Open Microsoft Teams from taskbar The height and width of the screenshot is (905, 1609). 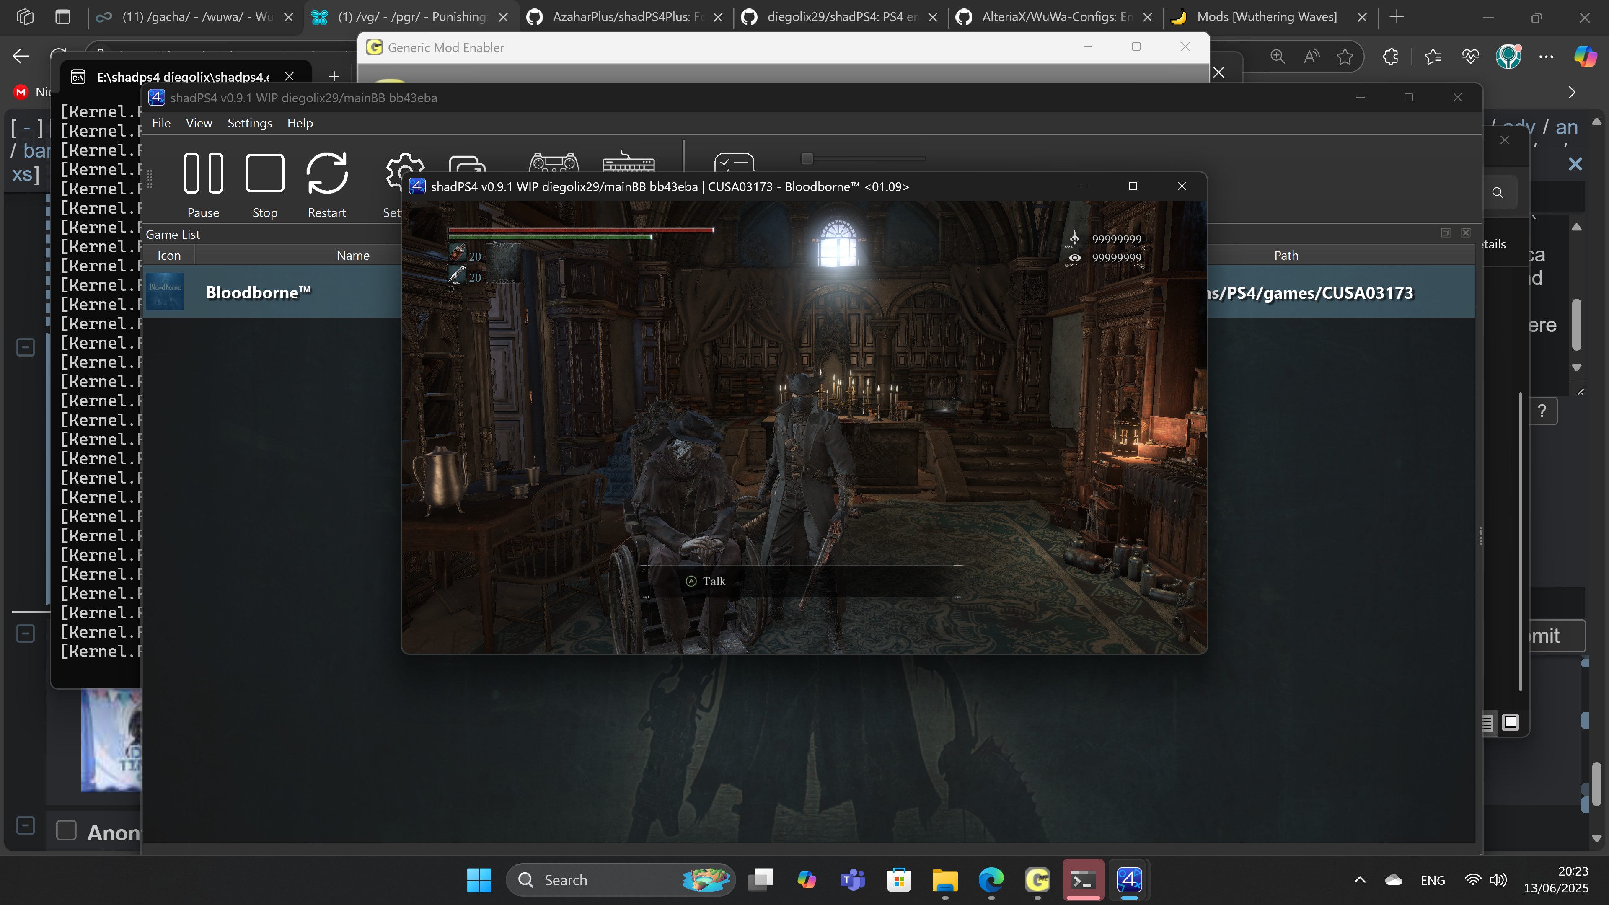coord(853,880)
